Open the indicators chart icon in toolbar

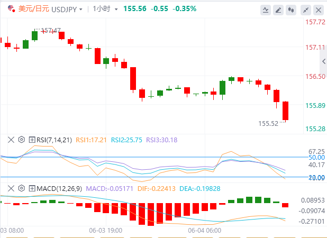[x=266, y=10]
